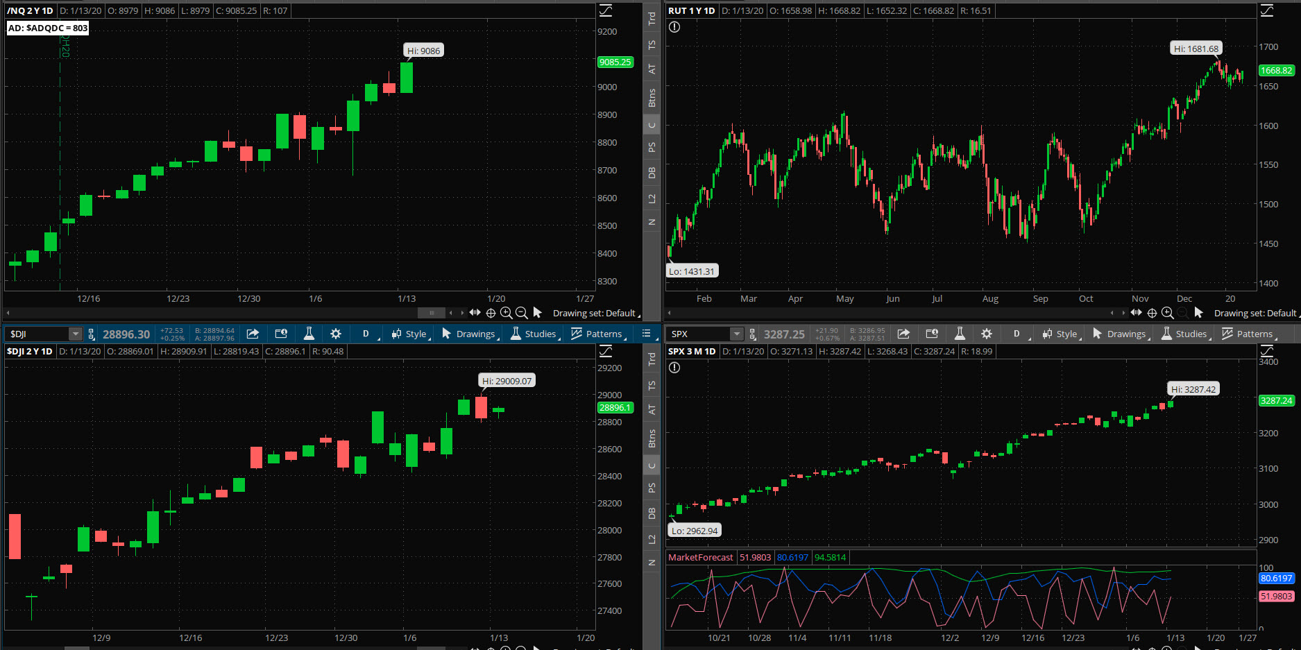The width and height of the screenshot is (1301, 650).
Task: Click the scroll-left arrow at the /NQ chart's left edge
Action: (8, 313)
